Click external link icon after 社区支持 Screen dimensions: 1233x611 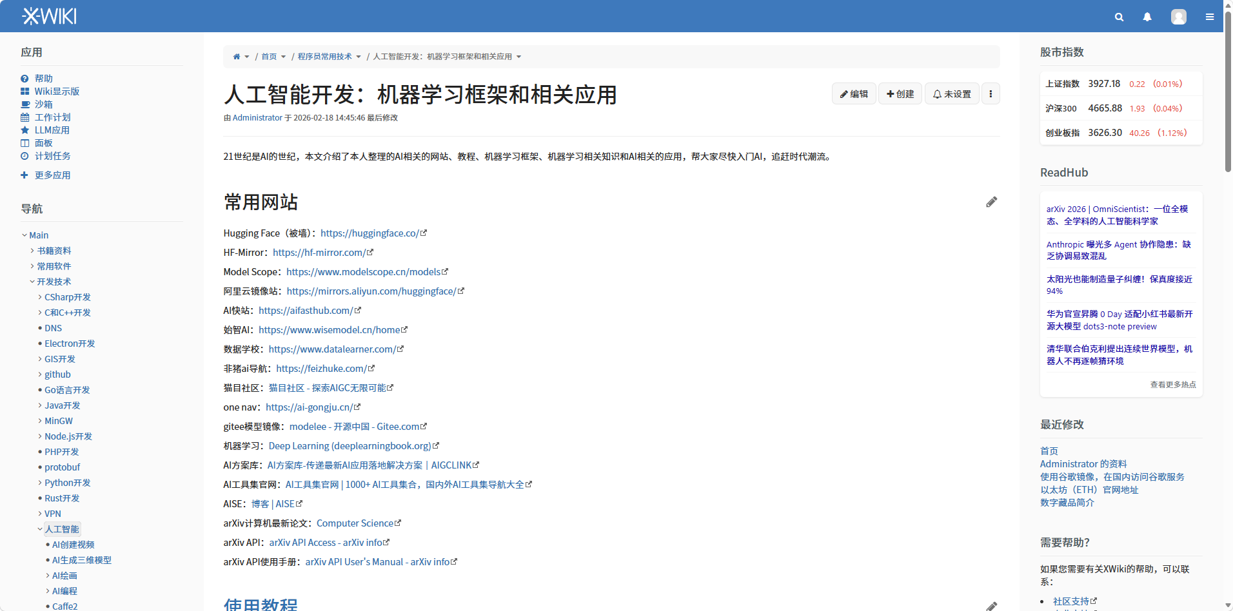(1094, 601)
